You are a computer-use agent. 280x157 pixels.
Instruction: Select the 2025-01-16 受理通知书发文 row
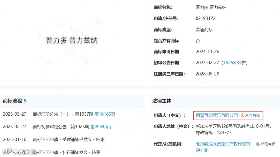pyautogui.click(x=72, y=139)
